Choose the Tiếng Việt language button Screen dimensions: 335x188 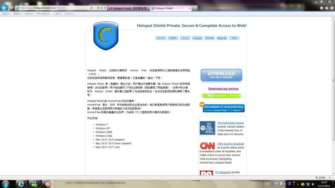(x=222, y=38)
